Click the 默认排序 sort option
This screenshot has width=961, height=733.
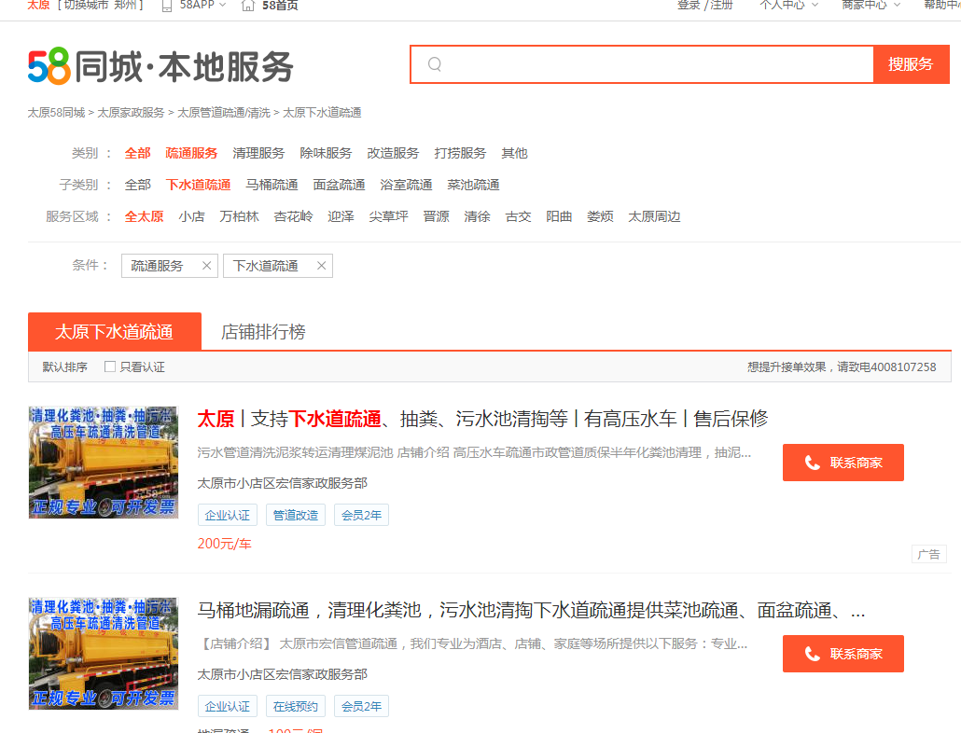[65, 366]
